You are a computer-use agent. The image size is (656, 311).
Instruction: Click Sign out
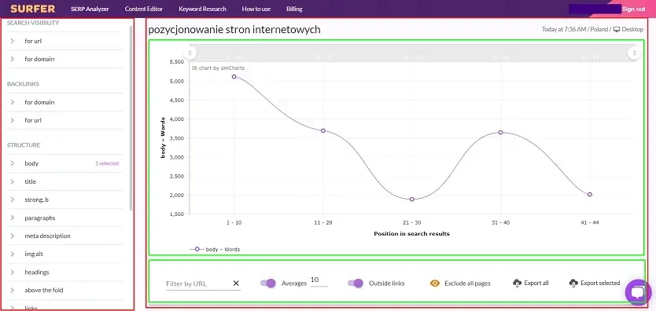pos(633,9)
